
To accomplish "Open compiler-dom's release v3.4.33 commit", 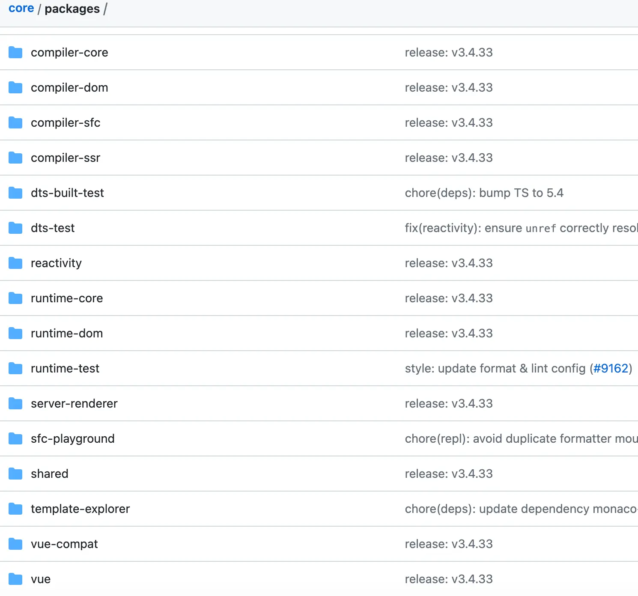I will 449,87.
